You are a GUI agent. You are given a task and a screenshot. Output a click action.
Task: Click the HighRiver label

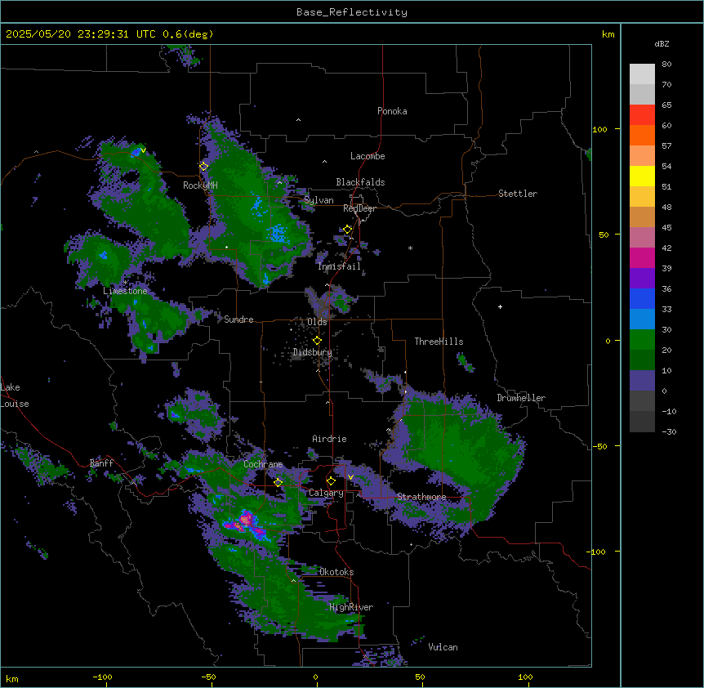pos(351,607)
